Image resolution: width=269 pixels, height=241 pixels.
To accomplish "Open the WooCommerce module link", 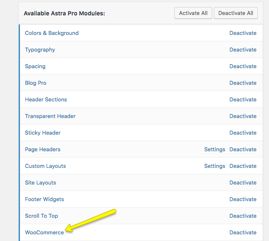I will tap(44, 233).
